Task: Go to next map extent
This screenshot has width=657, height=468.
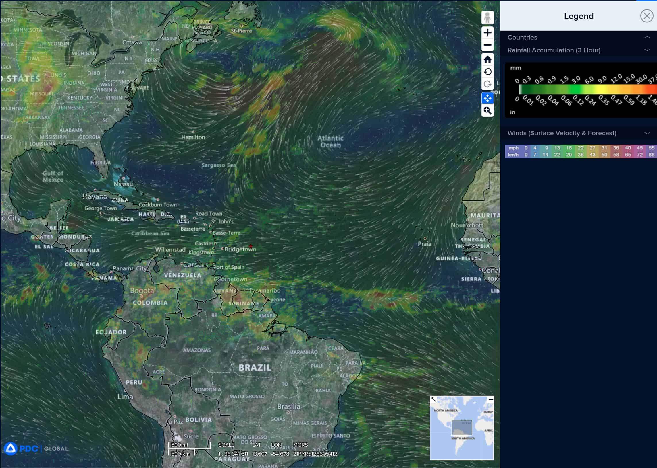Action: click(x=487, y=84)
